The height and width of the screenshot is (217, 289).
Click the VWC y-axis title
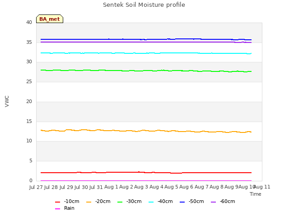[7, 101]
